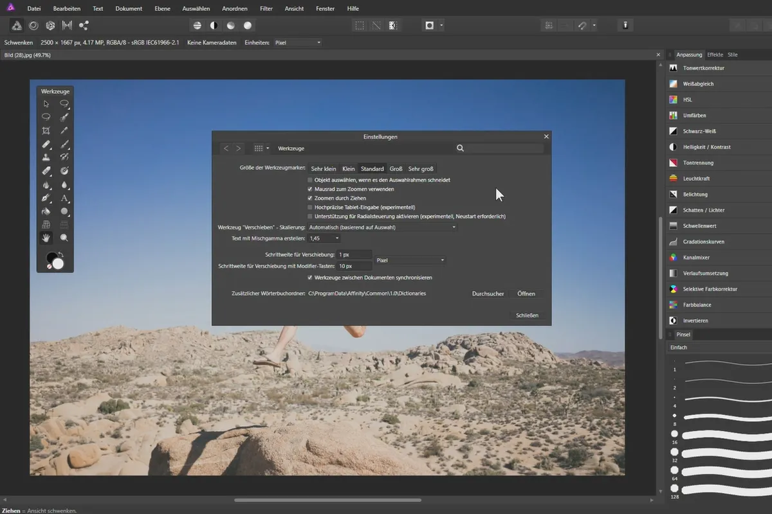Viewport: 772px width, 514px height.
Task: Select the ellipse shape tool
Action: pos(64,211)
